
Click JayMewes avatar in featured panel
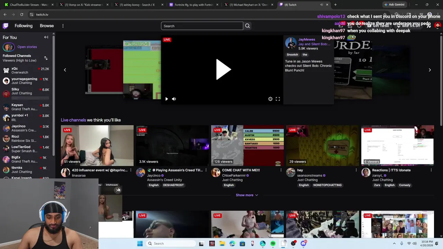291,43
